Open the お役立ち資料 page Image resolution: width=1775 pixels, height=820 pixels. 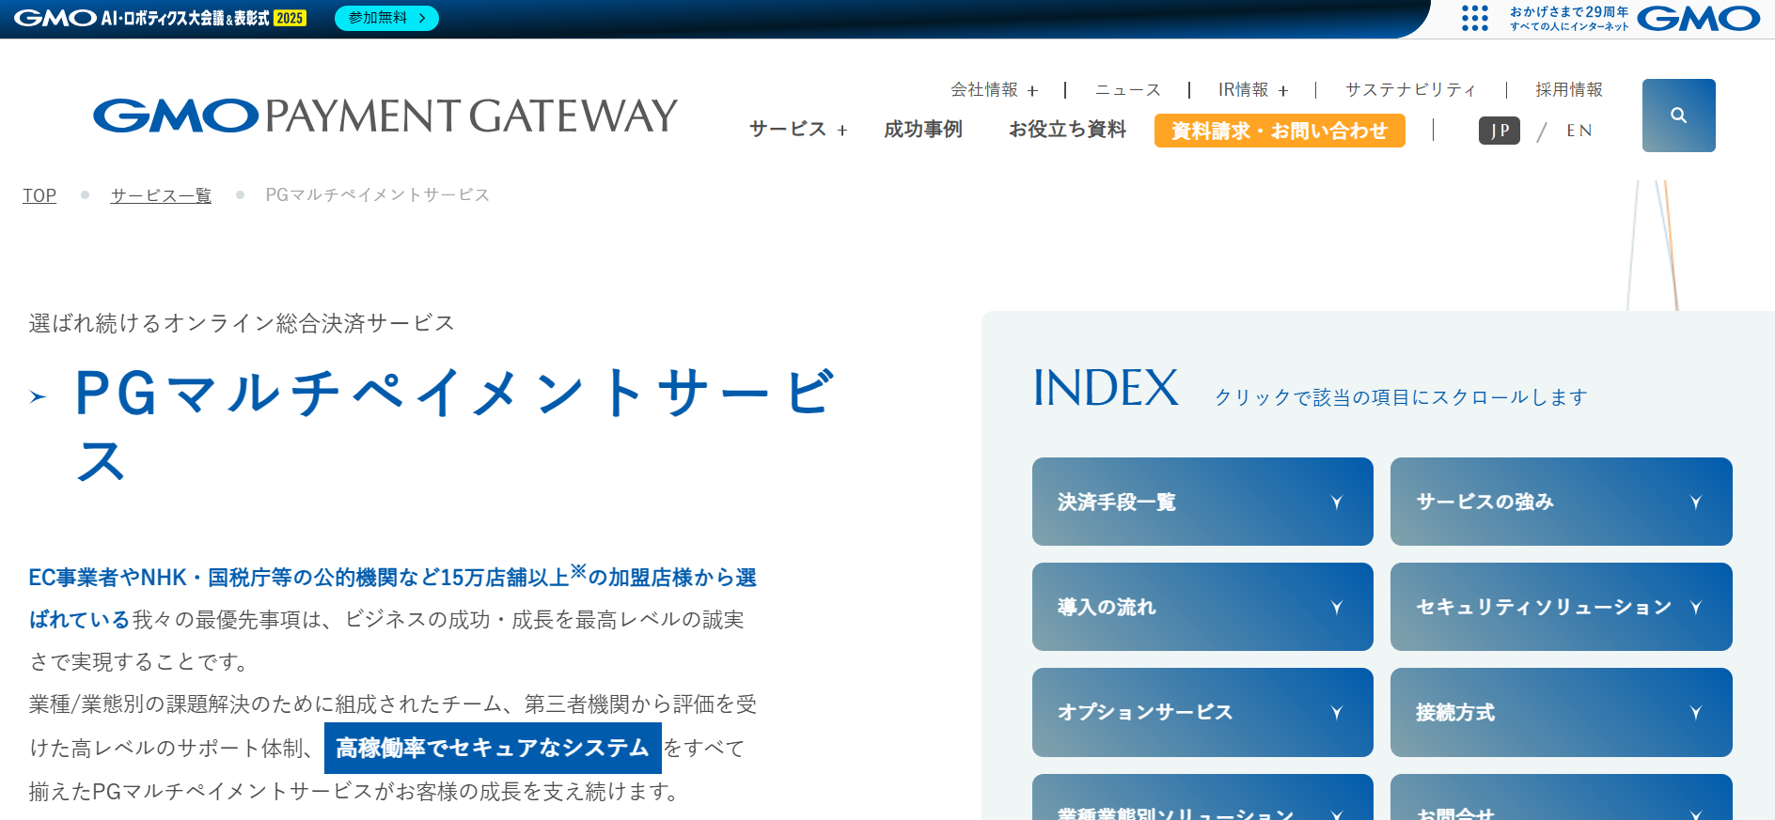pyautogui.click(x=1067, y=130)
